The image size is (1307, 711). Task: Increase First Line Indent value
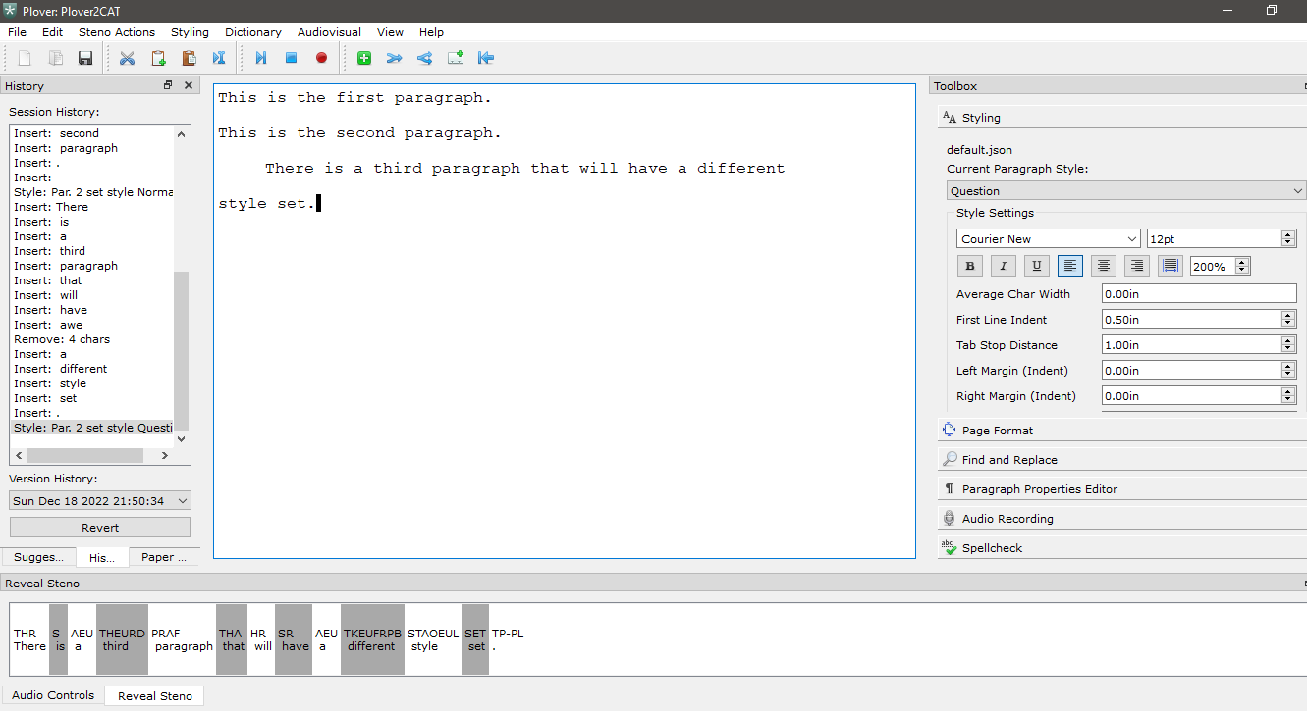1288,315
